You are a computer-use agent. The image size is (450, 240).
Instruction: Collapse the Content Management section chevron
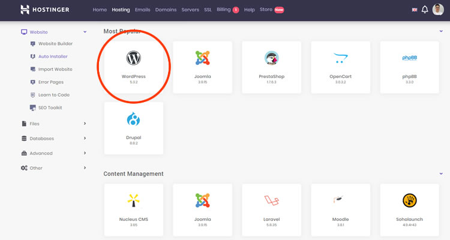pos(441,173)
